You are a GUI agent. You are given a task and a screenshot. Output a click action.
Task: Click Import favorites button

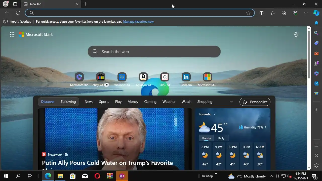pos(17,22)
